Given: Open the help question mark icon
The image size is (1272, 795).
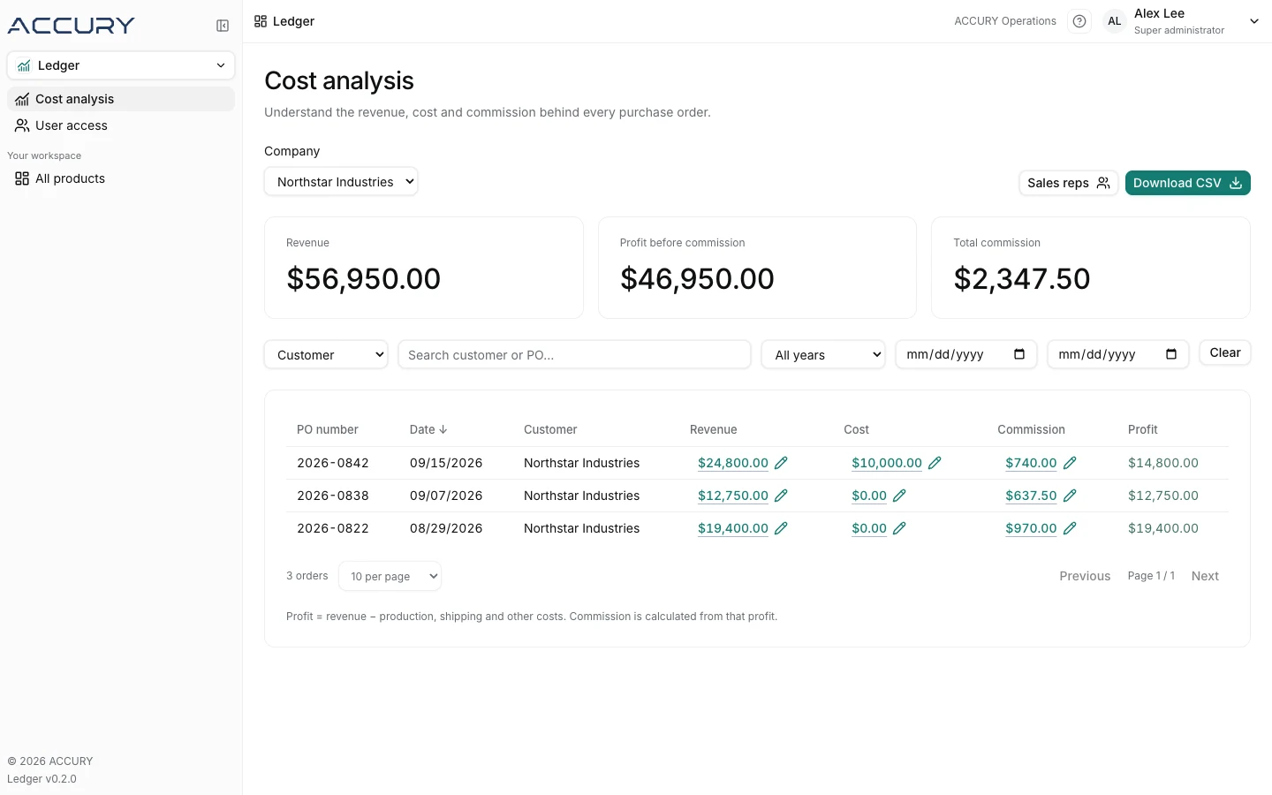Looking at the screenshot, I should tap(1079, 21).
